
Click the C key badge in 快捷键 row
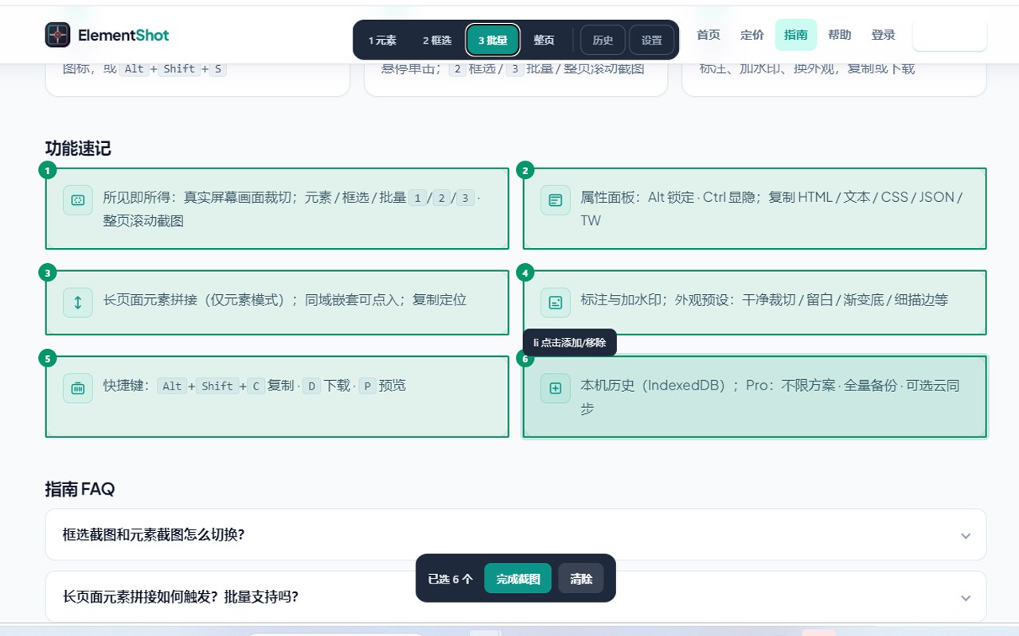point(256,386)
